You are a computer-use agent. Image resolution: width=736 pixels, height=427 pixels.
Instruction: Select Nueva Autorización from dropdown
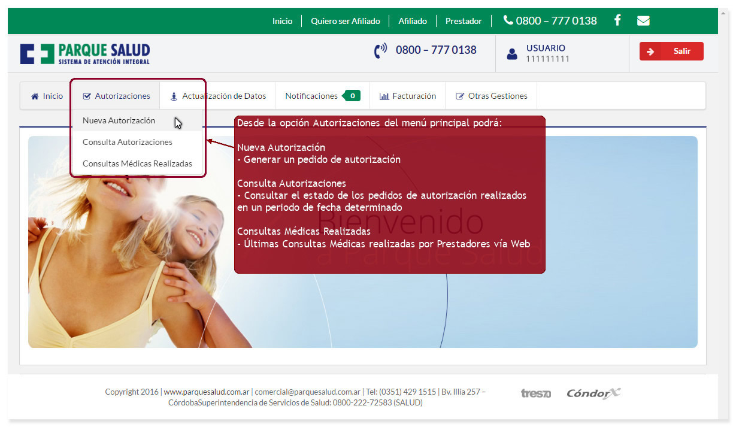click(137, 120)
